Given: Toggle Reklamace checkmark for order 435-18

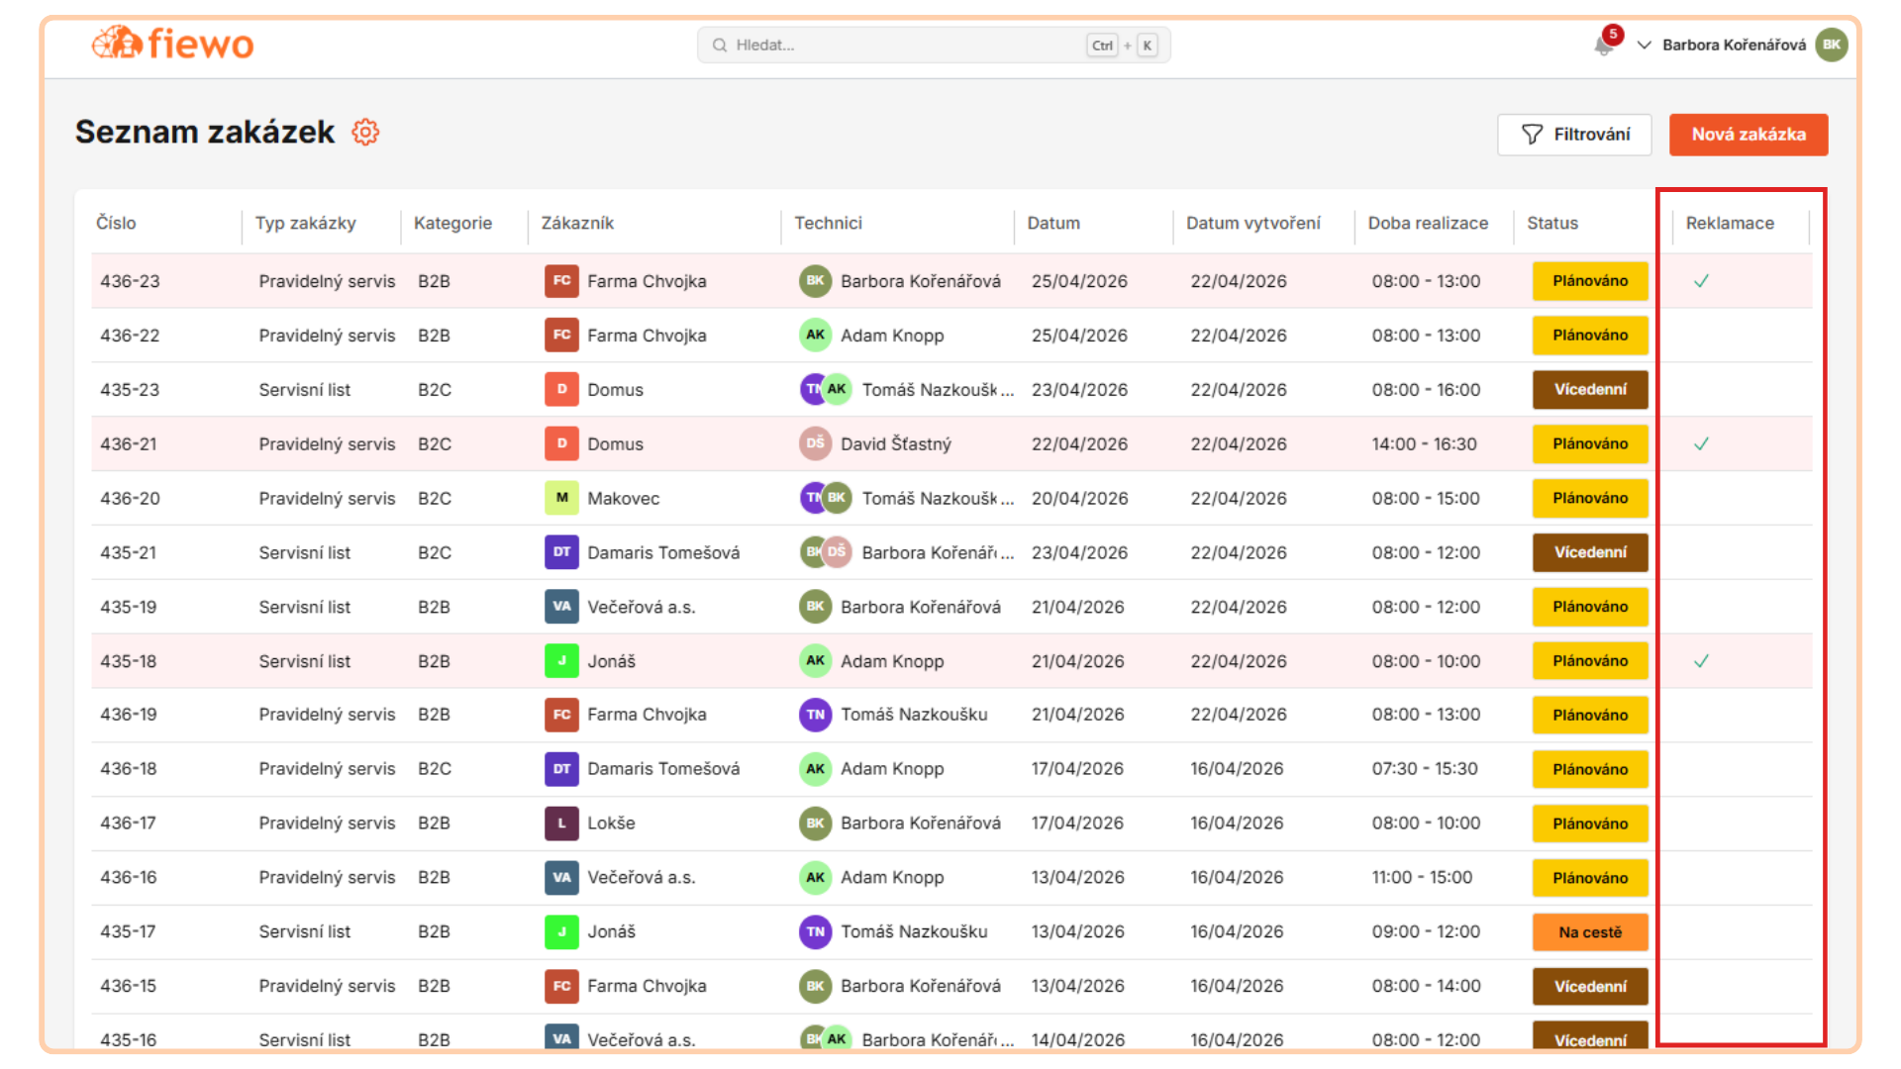Looking at the screenshot, I should tap(1701, 661).
